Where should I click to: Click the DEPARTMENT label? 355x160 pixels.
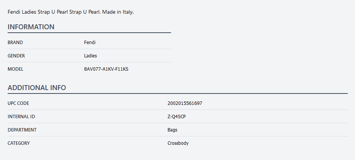pyautogui.click(x=22, y=130)
